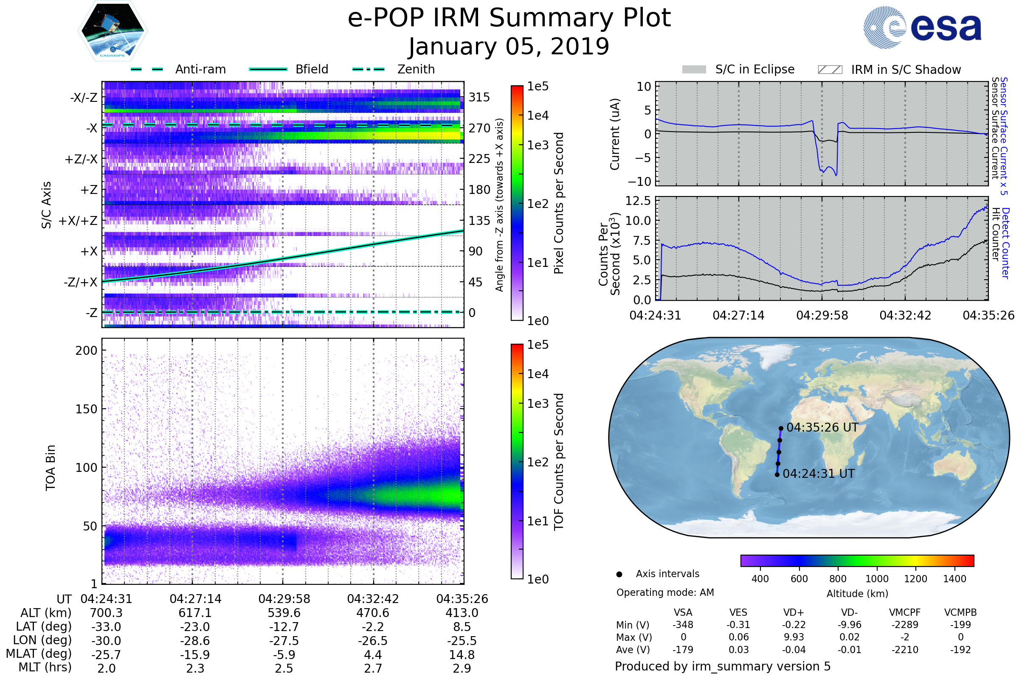Image resolution: width=1019 pixels, height=679 pixels.
Task: Click the Altitude (km) color bar
Action: [857, 560]
